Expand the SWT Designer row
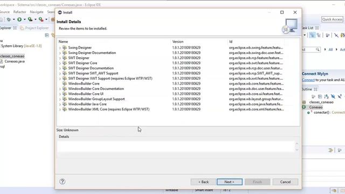The image size is (345, 194). (x=60, y=58)
